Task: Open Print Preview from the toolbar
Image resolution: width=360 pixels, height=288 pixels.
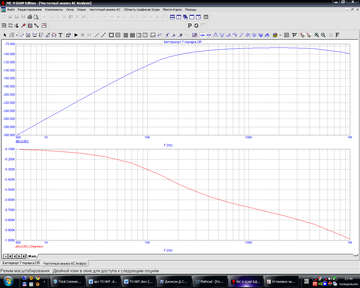Action: tap(36, 17)
